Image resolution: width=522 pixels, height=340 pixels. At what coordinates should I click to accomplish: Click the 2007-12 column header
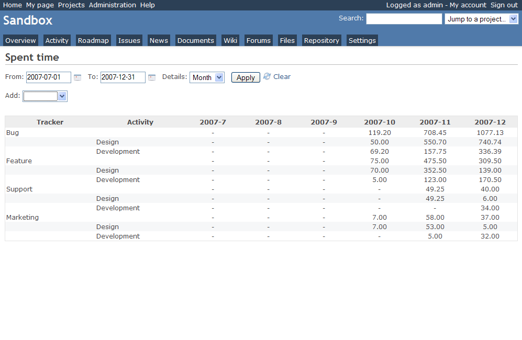pos(490,122)
